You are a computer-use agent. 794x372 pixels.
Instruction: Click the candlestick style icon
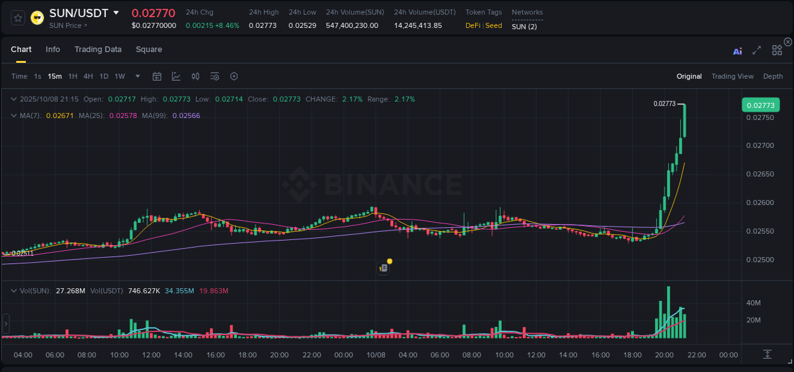[x=196, y=76]
